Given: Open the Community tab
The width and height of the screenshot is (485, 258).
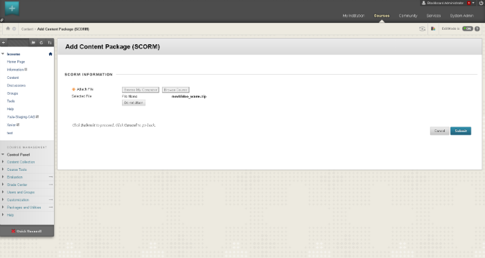Looking at the screenshot, I should [408, 16].
